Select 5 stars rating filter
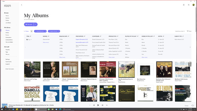 160,51
